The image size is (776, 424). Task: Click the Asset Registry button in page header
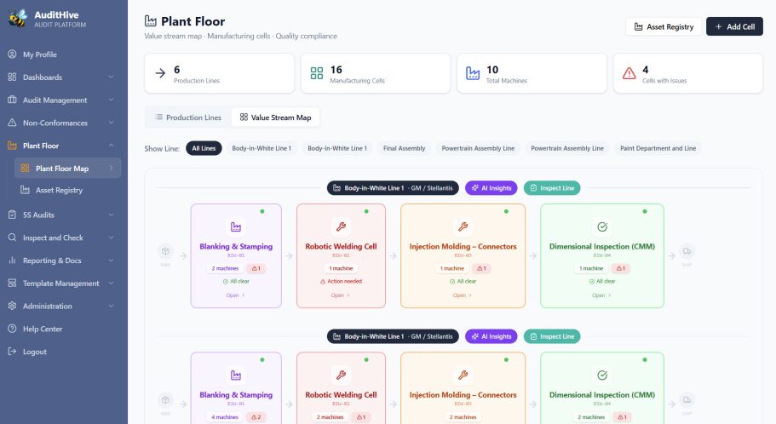pos(664,26)
